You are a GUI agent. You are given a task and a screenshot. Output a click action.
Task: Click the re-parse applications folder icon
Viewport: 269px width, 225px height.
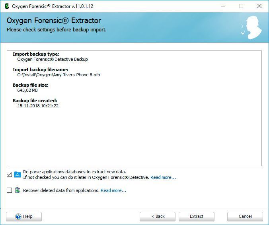coord(18,175)
